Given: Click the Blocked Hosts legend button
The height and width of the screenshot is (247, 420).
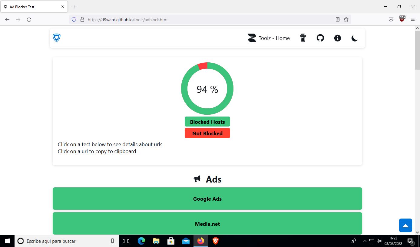Looking at the screenshot, I should tap(207, 122).
